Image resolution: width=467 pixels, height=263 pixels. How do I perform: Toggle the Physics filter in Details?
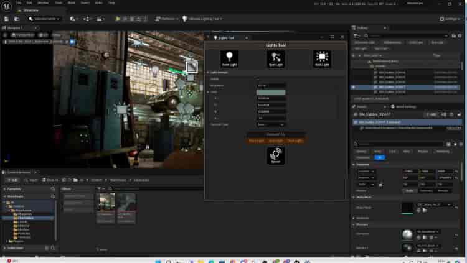(423, 152)
